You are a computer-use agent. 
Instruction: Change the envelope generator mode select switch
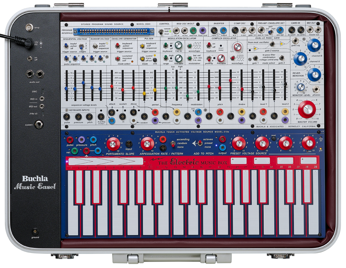[x=117, y=58]
